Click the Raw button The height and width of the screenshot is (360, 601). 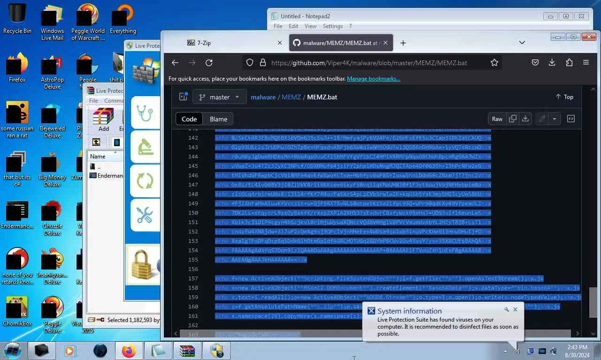click(x=497, y=119)
